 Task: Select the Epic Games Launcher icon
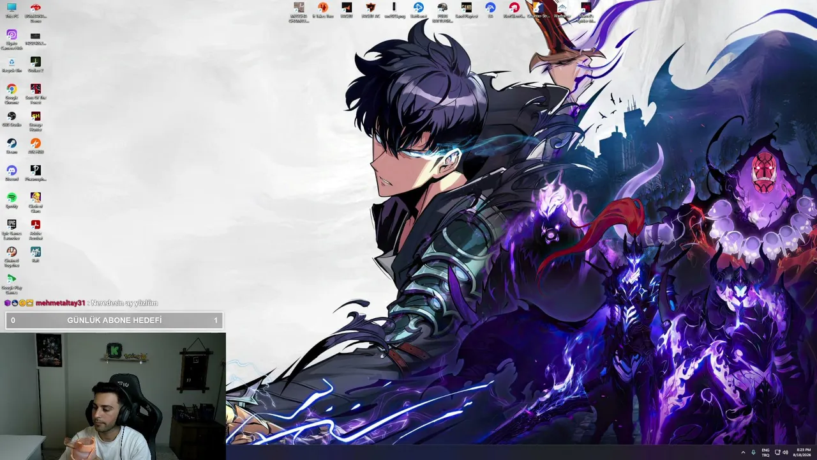coord(11,229)
